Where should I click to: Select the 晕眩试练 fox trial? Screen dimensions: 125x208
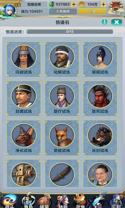point(62,138)
